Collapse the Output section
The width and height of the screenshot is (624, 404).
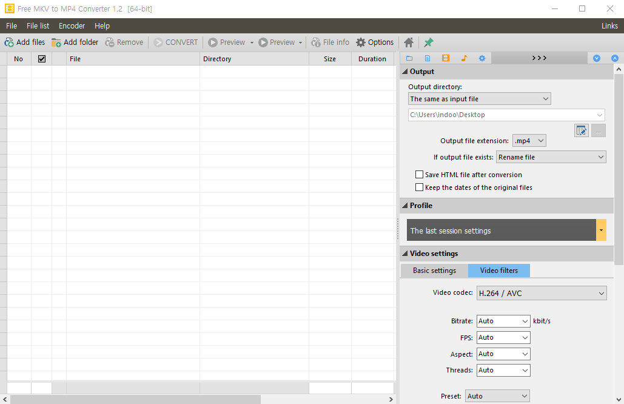coord(405,72)
